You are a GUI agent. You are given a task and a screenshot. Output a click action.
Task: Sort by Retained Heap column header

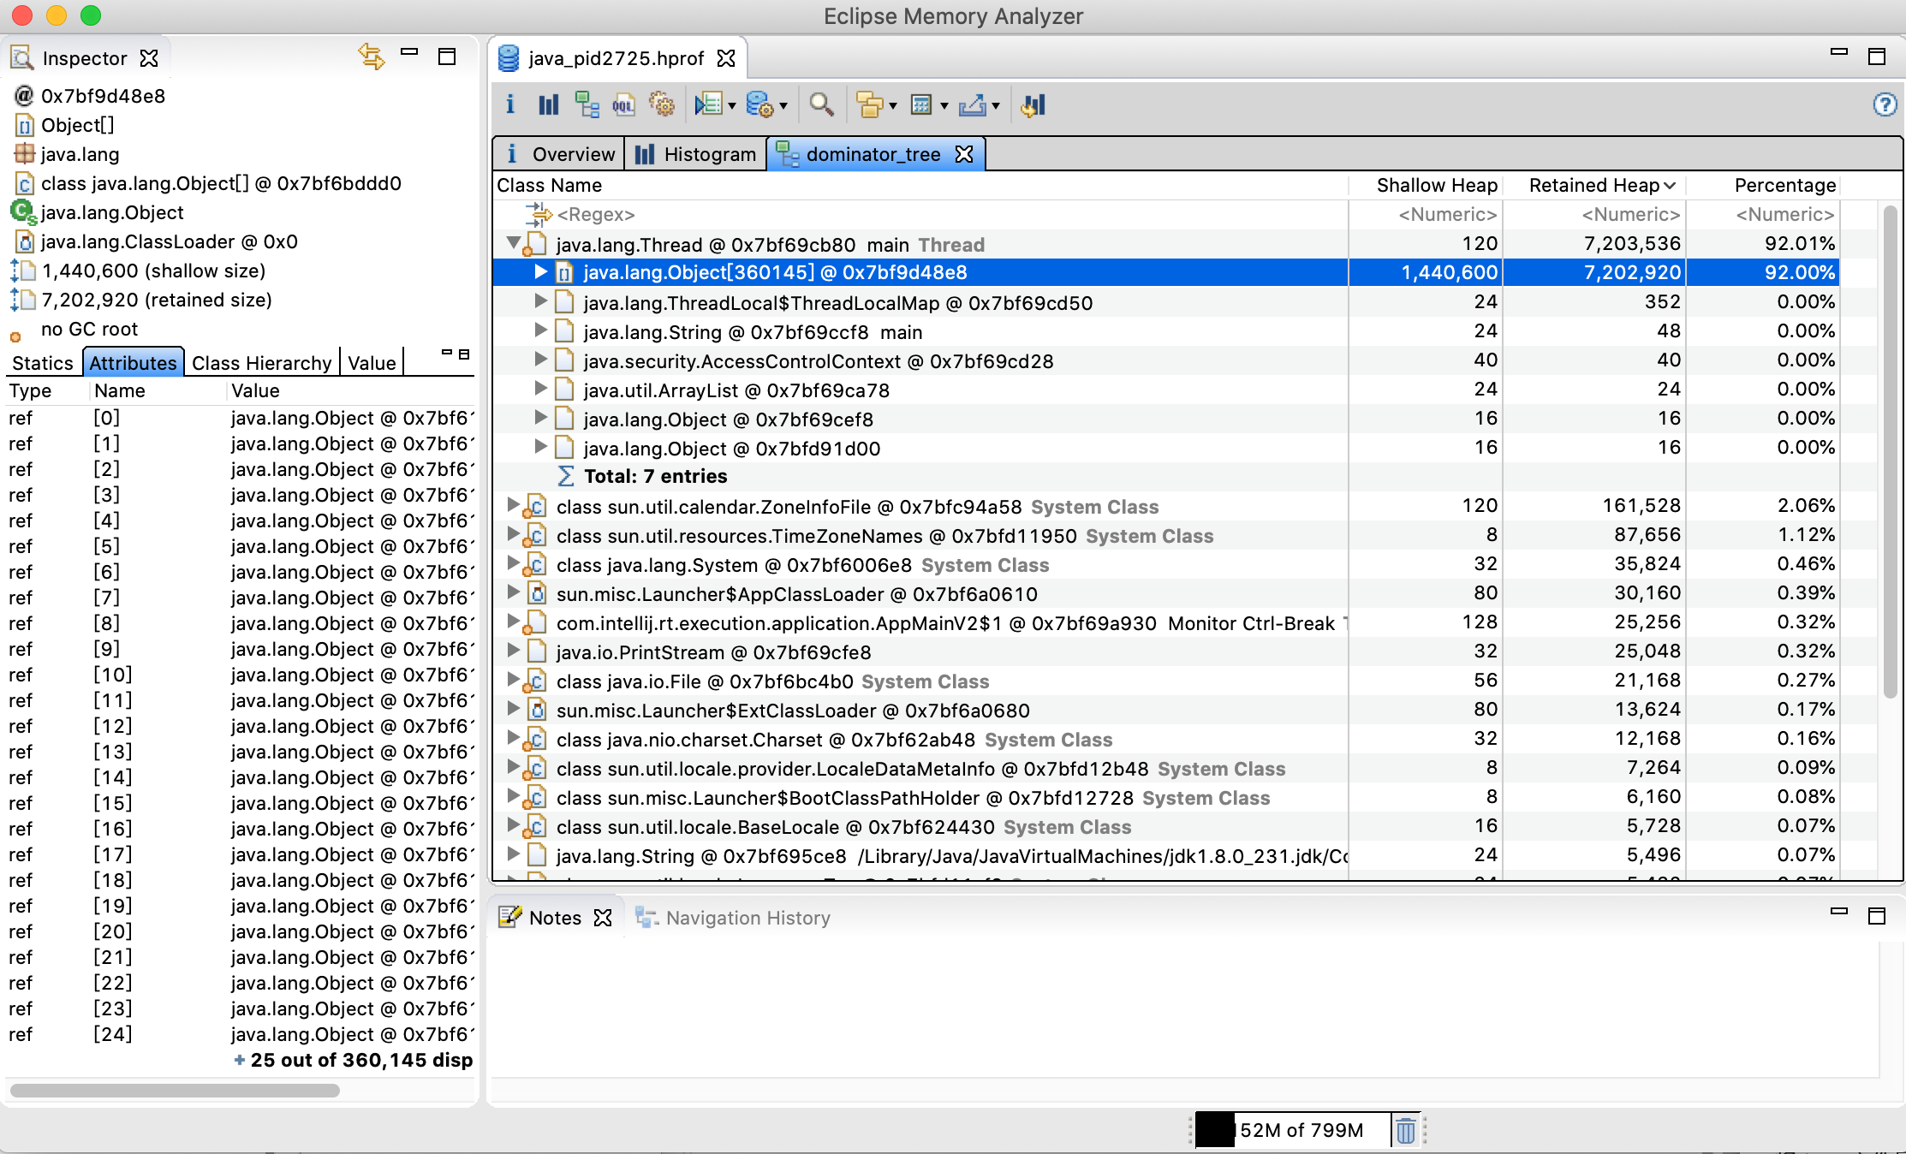pos(1593,185)
